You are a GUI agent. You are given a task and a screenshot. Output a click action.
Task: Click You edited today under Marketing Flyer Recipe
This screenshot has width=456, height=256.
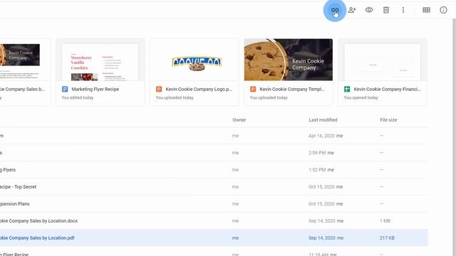78,97
